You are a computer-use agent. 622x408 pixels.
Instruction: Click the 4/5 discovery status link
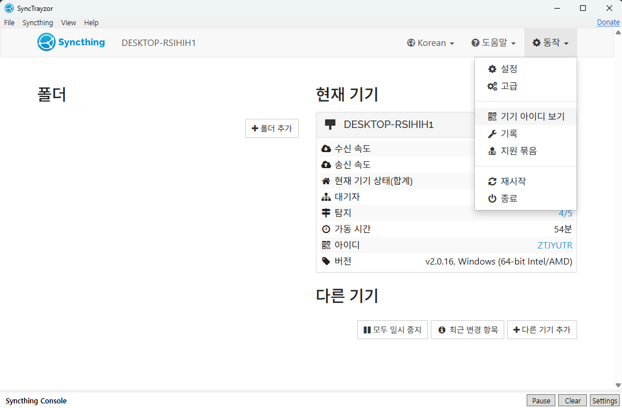click(x=566, y=213)
